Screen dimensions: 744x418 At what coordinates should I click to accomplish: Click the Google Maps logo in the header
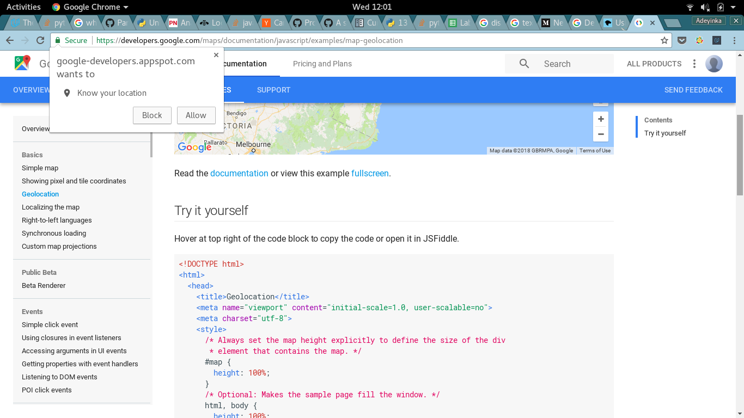pos(22,63)
